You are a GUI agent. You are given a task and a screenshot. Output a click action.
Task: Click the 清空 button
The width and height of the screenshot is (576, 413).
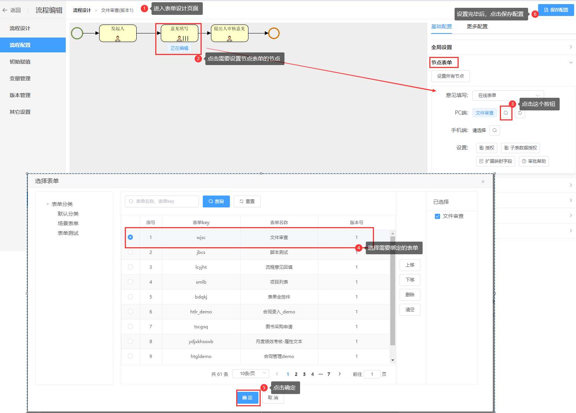pos(410,310)
